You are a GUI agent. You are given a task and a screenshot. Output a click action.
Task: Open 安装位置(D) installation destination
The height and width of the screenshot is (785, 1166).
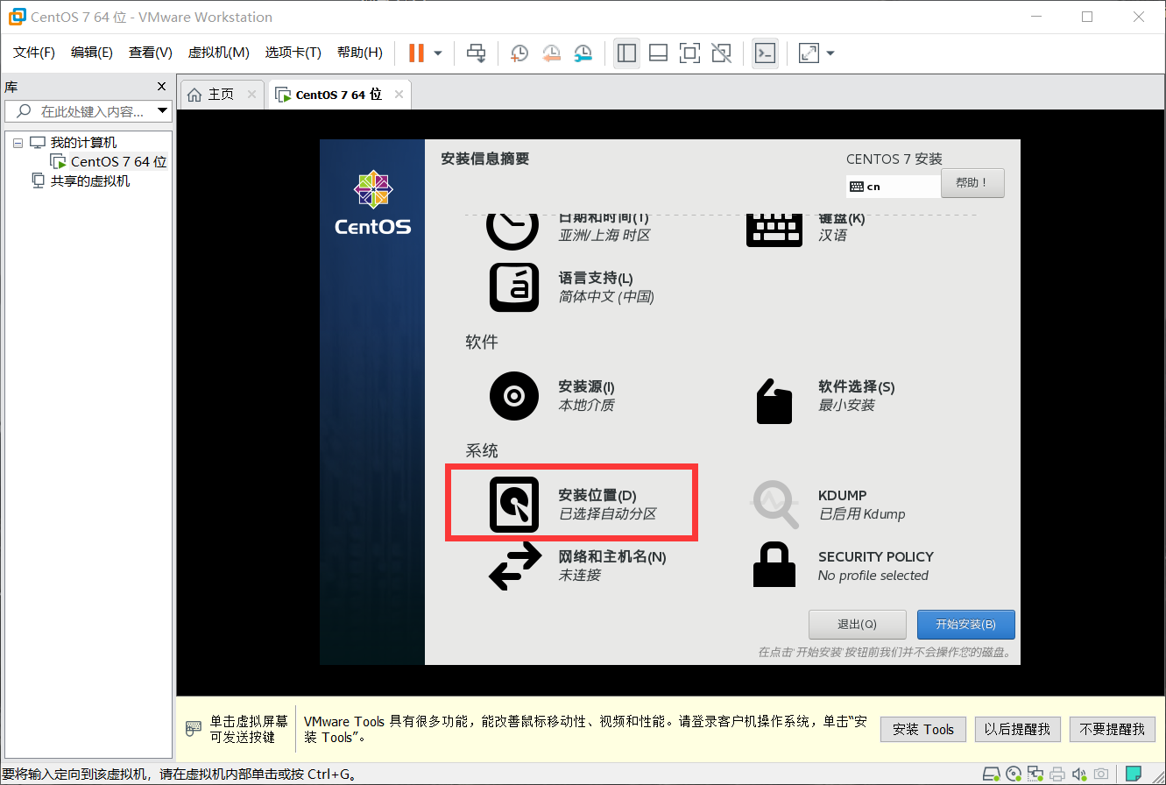(x=572, y=504)
